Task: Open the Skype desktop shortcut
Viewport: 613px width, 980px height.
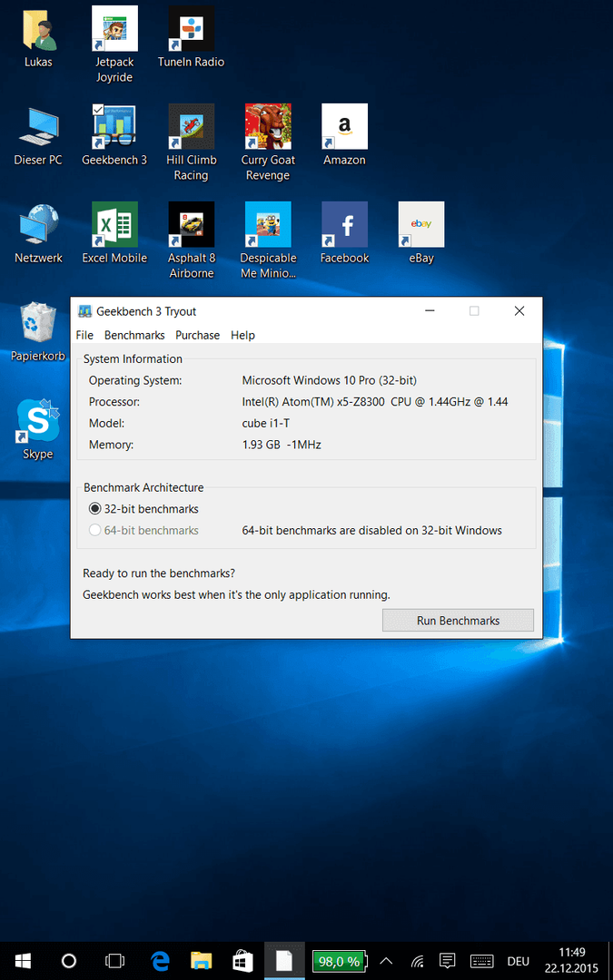Action: point(38,421)
